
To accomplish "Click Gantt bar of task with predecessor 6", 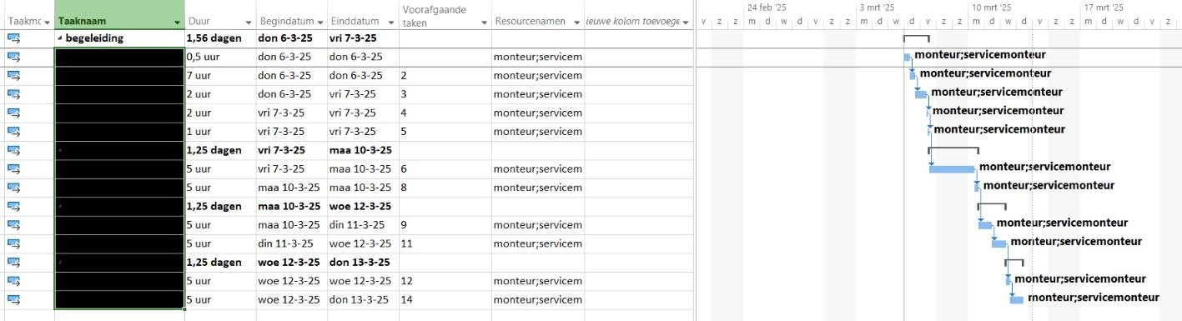I will click(952, 169).
